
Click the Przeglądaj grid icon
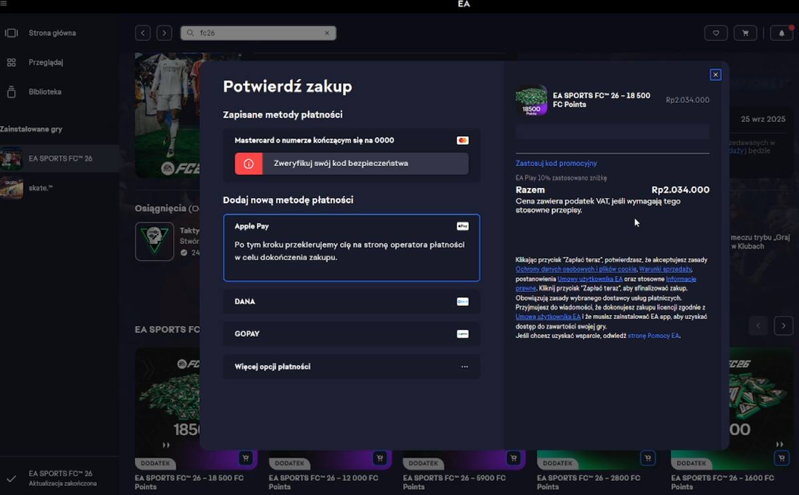(x=11, y=62)
